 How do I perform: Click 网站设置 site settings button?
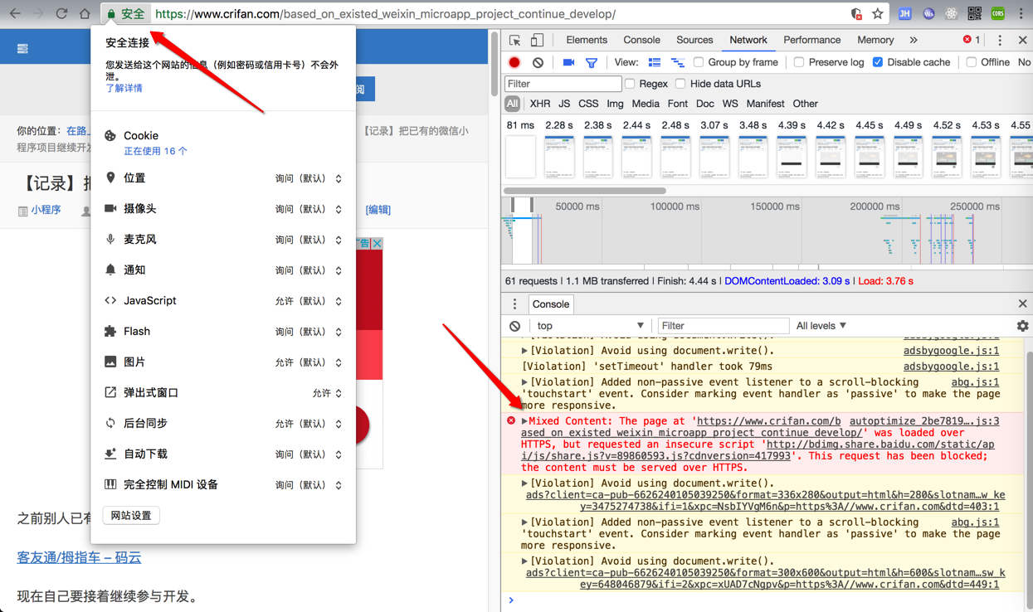click(131, 516)
